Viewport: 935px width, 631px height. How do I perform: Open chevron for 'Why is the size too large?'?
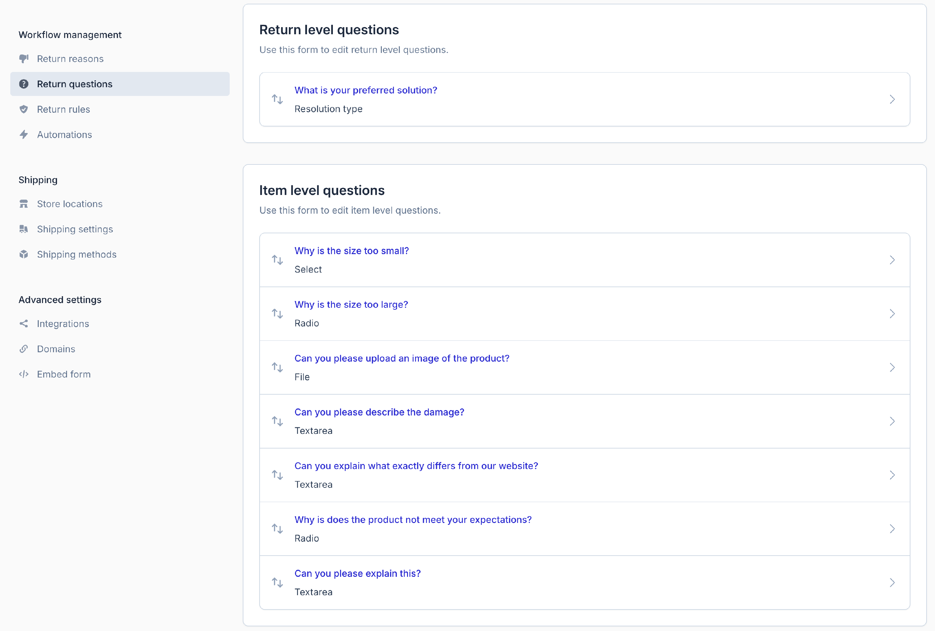click(x=892, y=314)
